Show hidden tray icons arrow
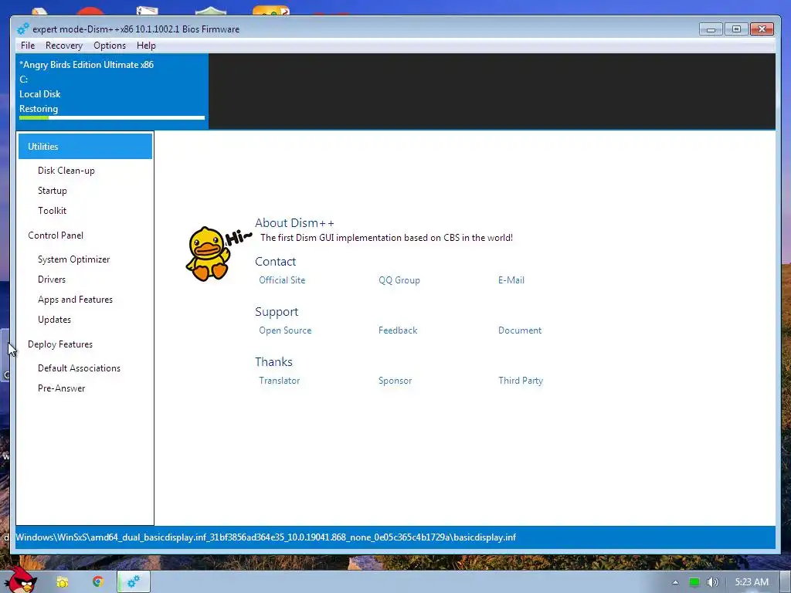The image size is (791, 593). click(x=675, y=582)
